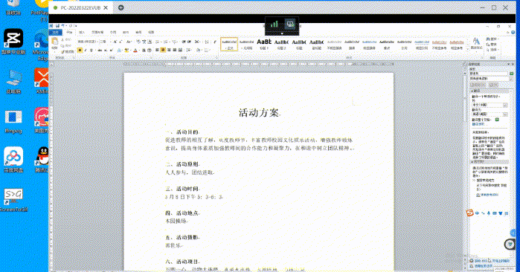Click the screen icon on the remote connection bar
The image size is (520, 272).
(x=290, y=25)
